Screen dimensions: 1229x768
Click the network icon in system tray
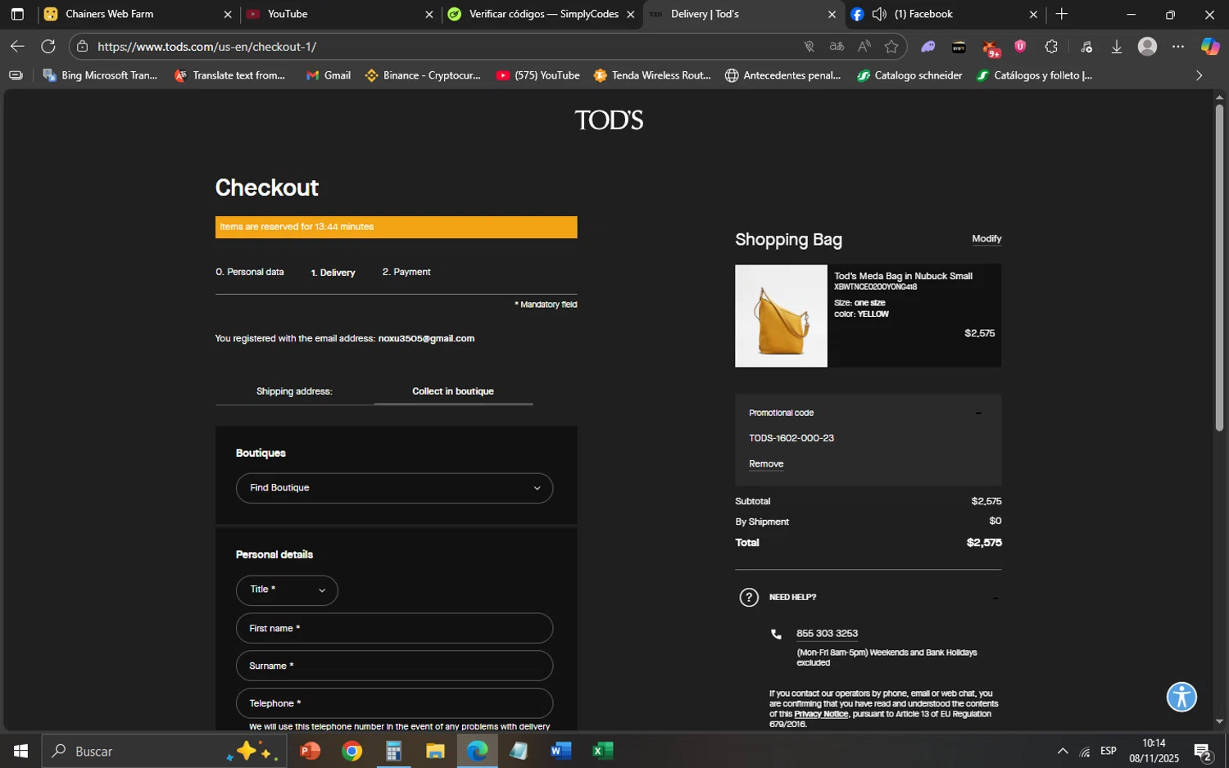1085,751
